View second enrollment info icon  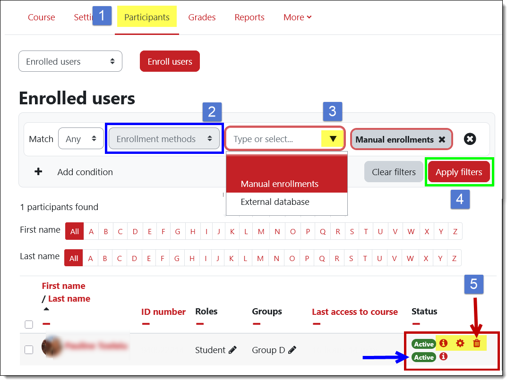coord(443,356)
